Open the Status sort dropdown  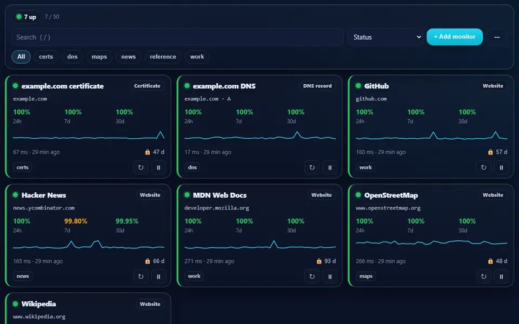(x=386, y=37)
